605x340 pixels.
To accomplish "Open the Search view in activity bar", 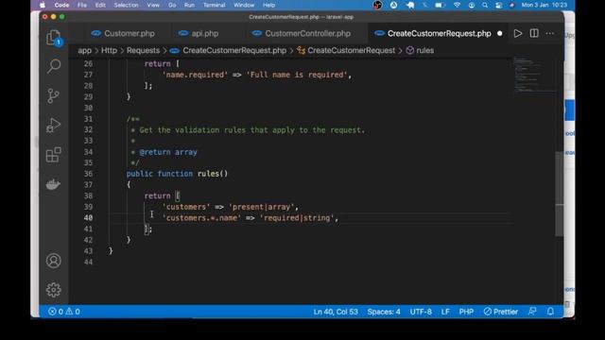I will tap(54, 66).
